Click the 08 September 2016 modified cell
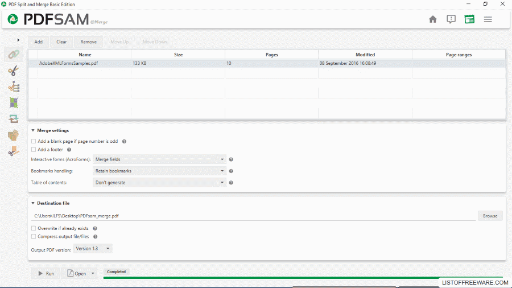Screen dimensions: 512x288 tap(365, 63)
